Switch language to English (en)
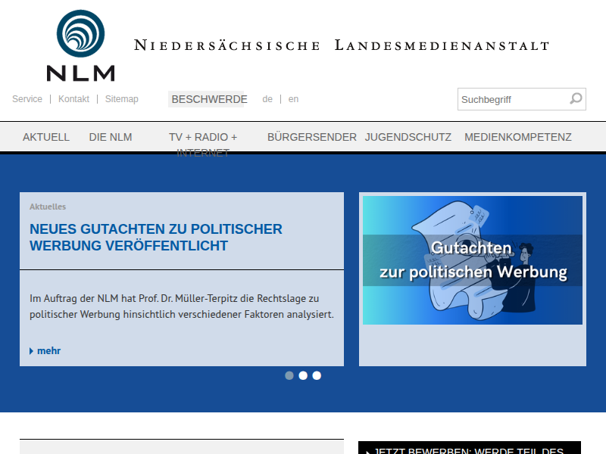606x454 pixels. pos(293,99)
